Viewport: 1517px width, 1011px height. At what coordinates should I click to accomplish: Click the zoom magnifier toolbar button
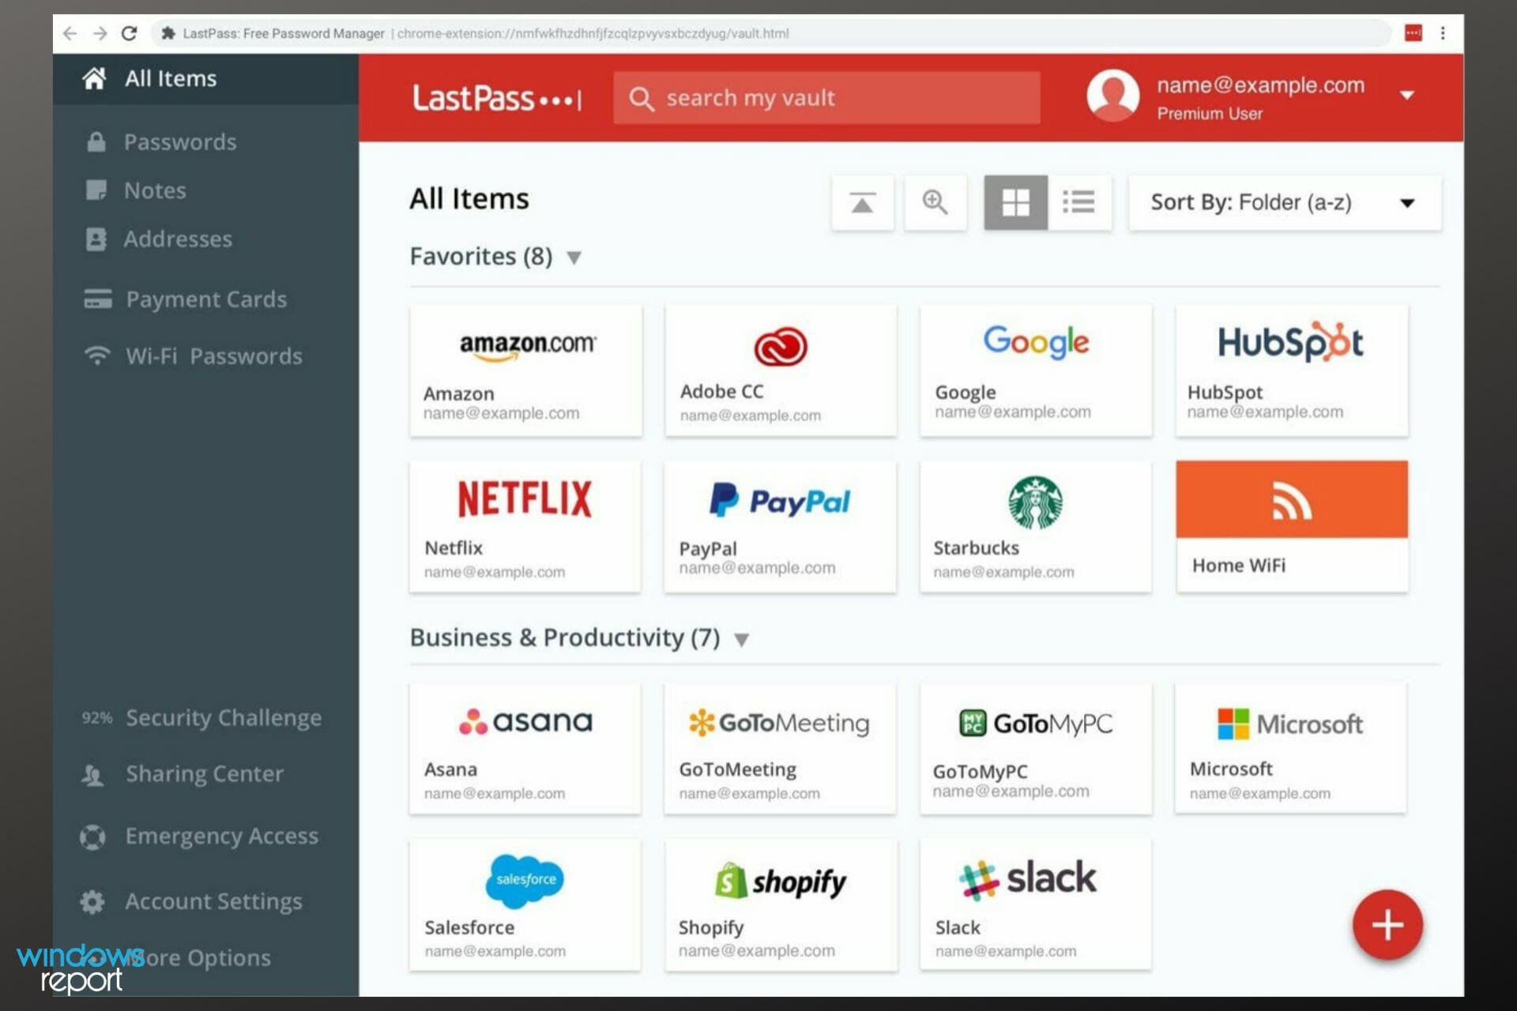(935, 203)
